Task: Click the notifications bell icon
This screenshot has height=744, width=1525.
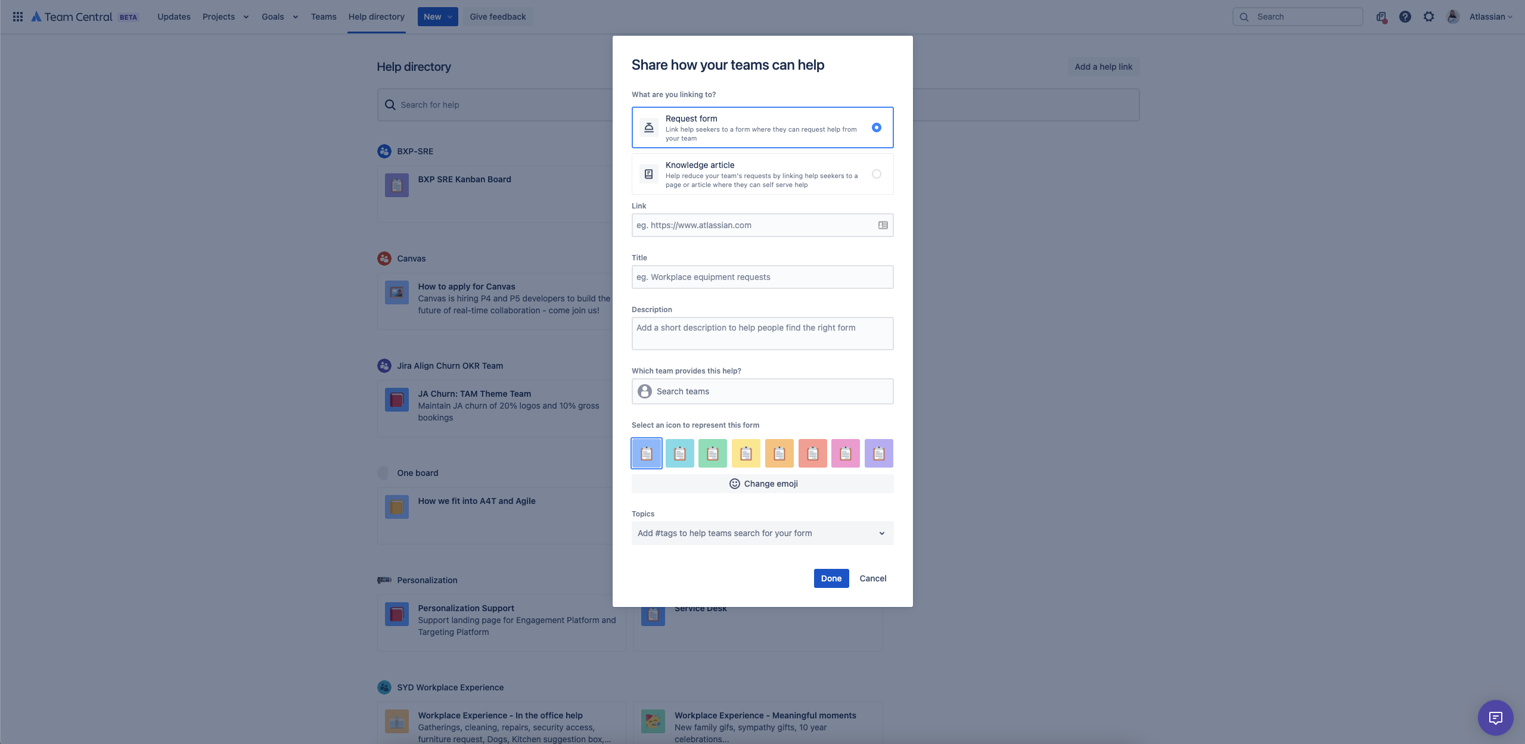Action: [1381, 16]
